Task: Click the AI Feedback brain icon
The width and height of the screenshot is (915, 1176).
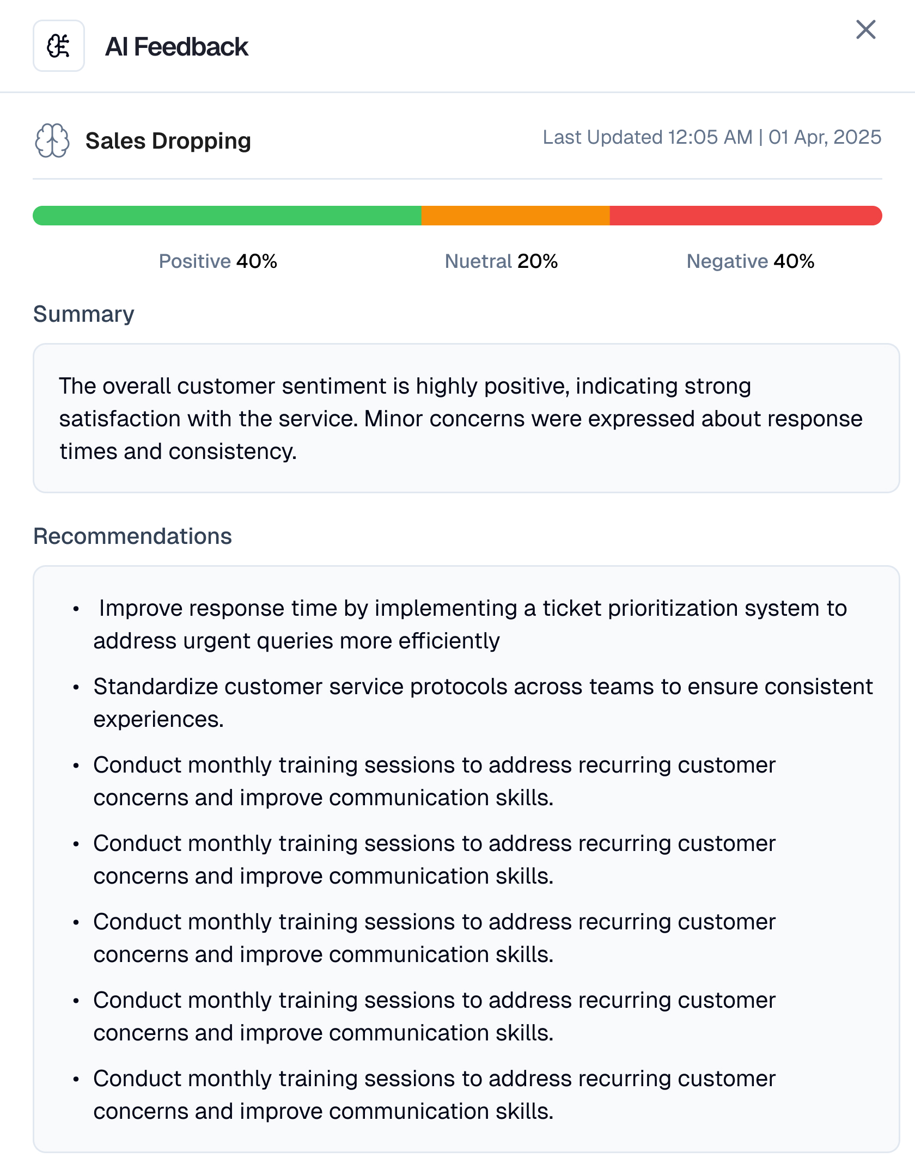Action: (x=58, y=46)
